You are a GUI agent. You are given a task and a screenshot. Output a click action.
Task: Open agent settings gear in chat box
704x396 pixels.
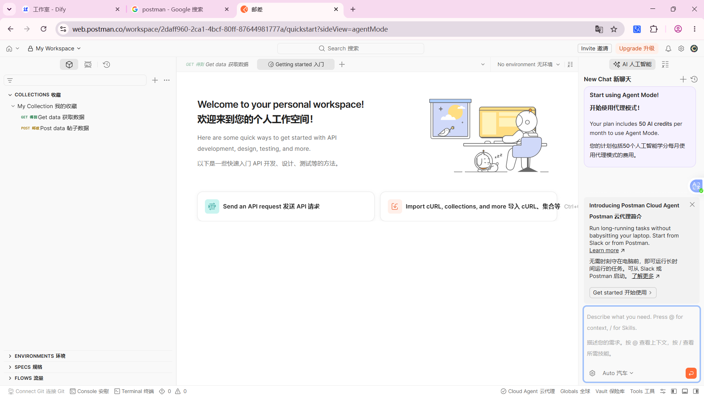click(592, 373)
